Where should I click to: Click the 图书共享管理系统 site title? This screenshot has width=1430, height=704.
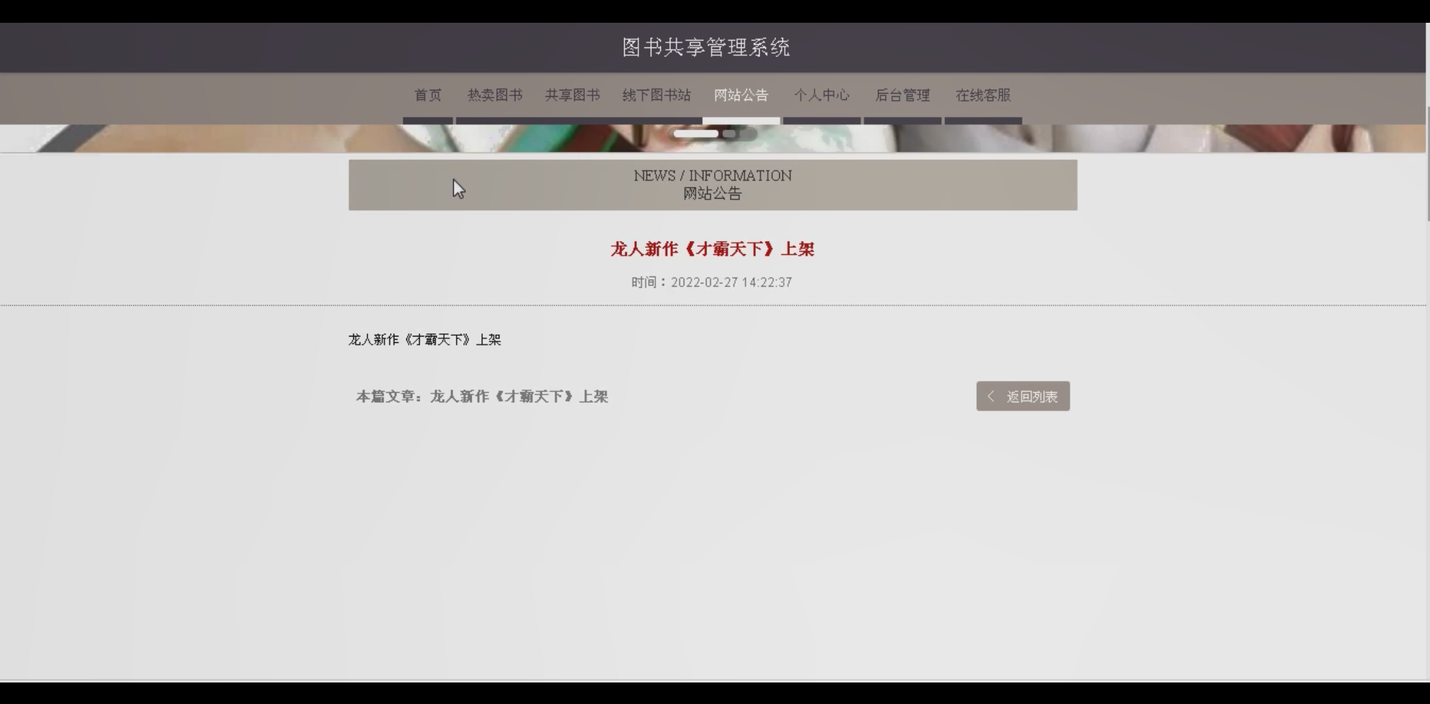706,47
